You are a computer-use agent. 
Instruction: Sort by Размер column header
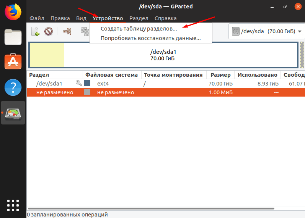(220, 75)
